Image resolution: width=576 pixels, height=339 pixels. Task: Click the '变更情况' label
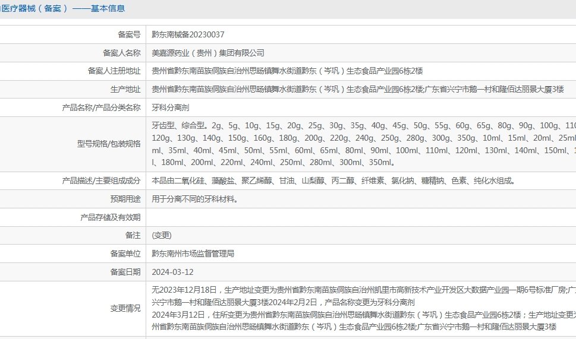(125, 308)
